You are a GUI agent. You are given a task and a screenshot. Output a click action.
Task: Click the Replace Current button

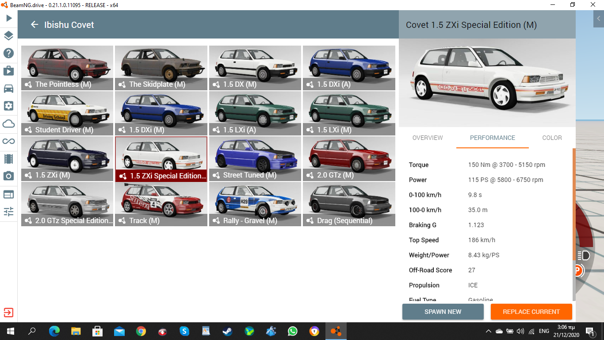[x=531, y=312]
